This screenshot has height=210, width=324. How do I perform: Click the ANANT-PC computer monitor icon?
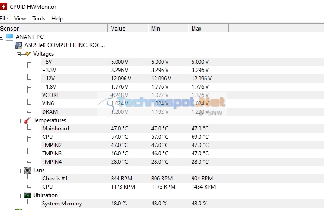[x=10, y=37]
